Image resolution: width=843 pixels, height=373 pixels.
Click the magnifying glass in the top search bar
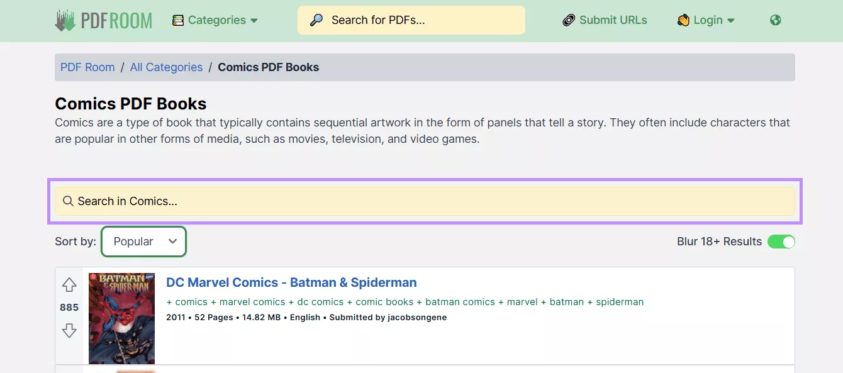pos(315,20)
